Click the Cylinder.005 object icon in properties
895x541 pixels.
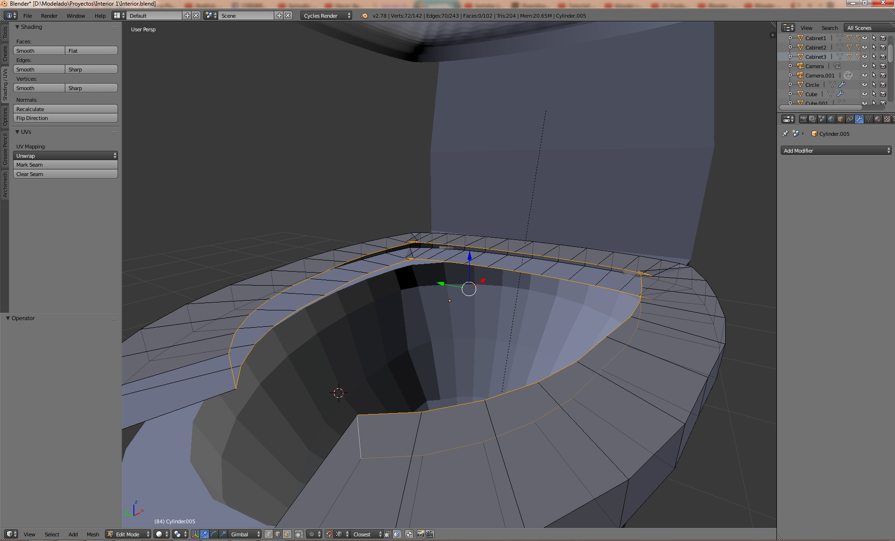pos(814,133)
